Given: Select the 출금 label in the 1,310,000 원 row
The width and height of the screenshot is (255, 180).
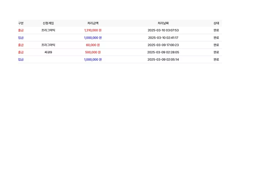Looking at the screenshot, I should tap(21, 30).
